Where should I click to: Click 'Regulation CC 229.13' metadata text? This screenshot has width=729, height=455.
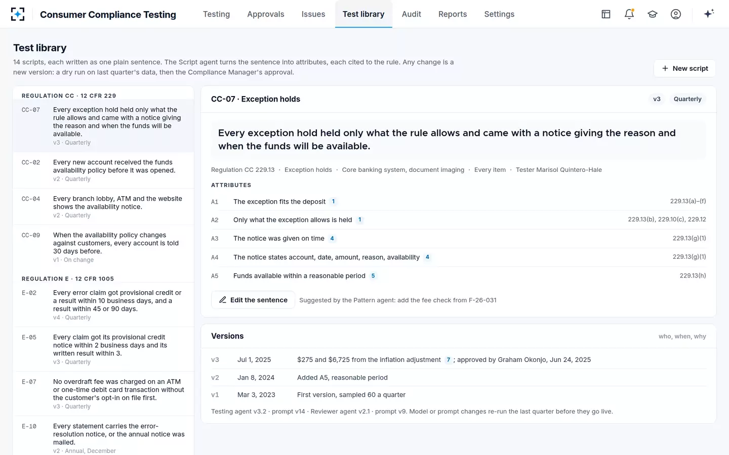click(x=243, y=170)
